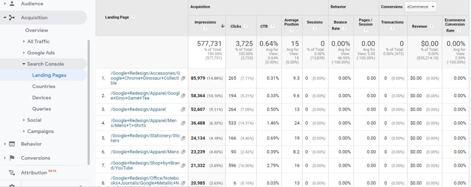Click the Attribution loop icon
Image resolution: width=471 pixels, height=187 pixels.
[x=11, y=173]
